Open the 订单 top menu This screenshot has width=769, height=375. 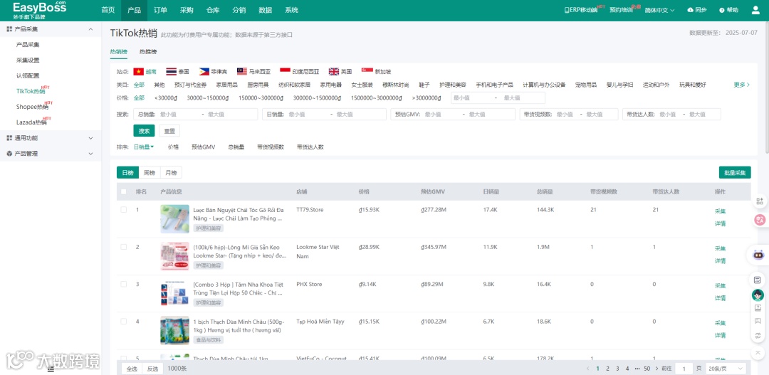(160, 10)
